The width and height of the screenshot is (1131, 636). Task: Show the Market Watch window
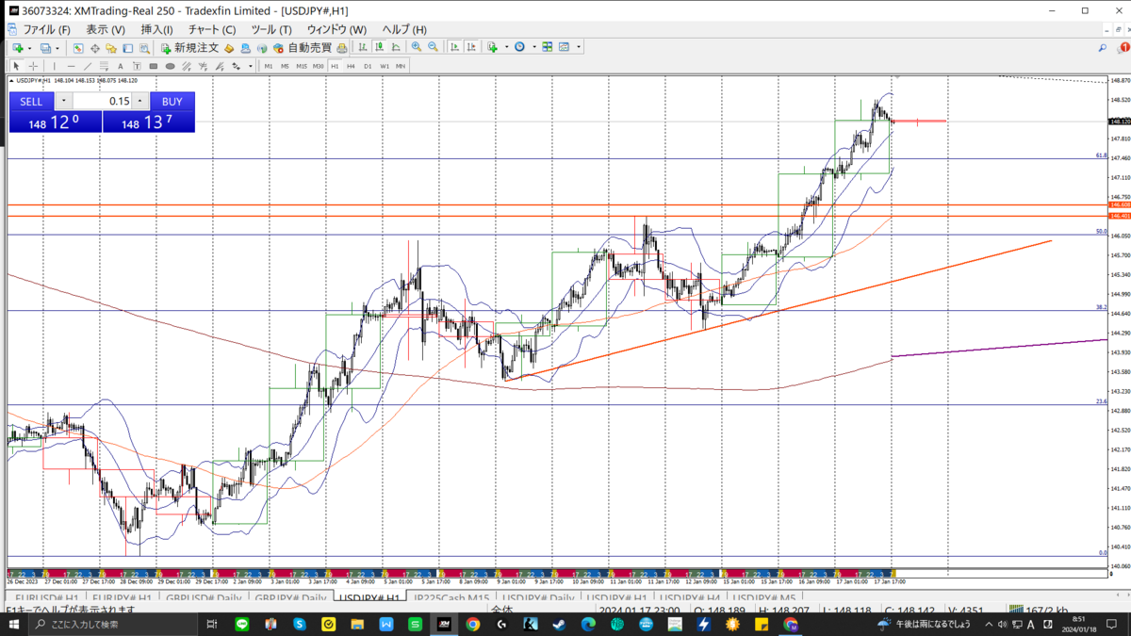tap(79, 47)
